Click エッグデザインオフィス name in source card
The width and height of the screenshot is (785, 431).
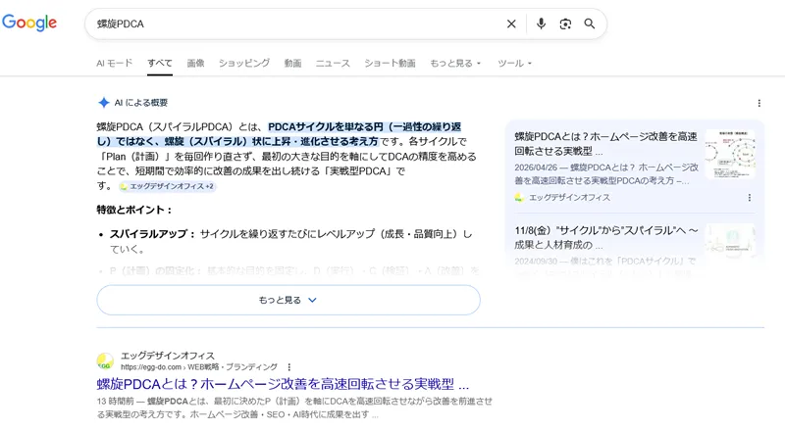[570, 198]
